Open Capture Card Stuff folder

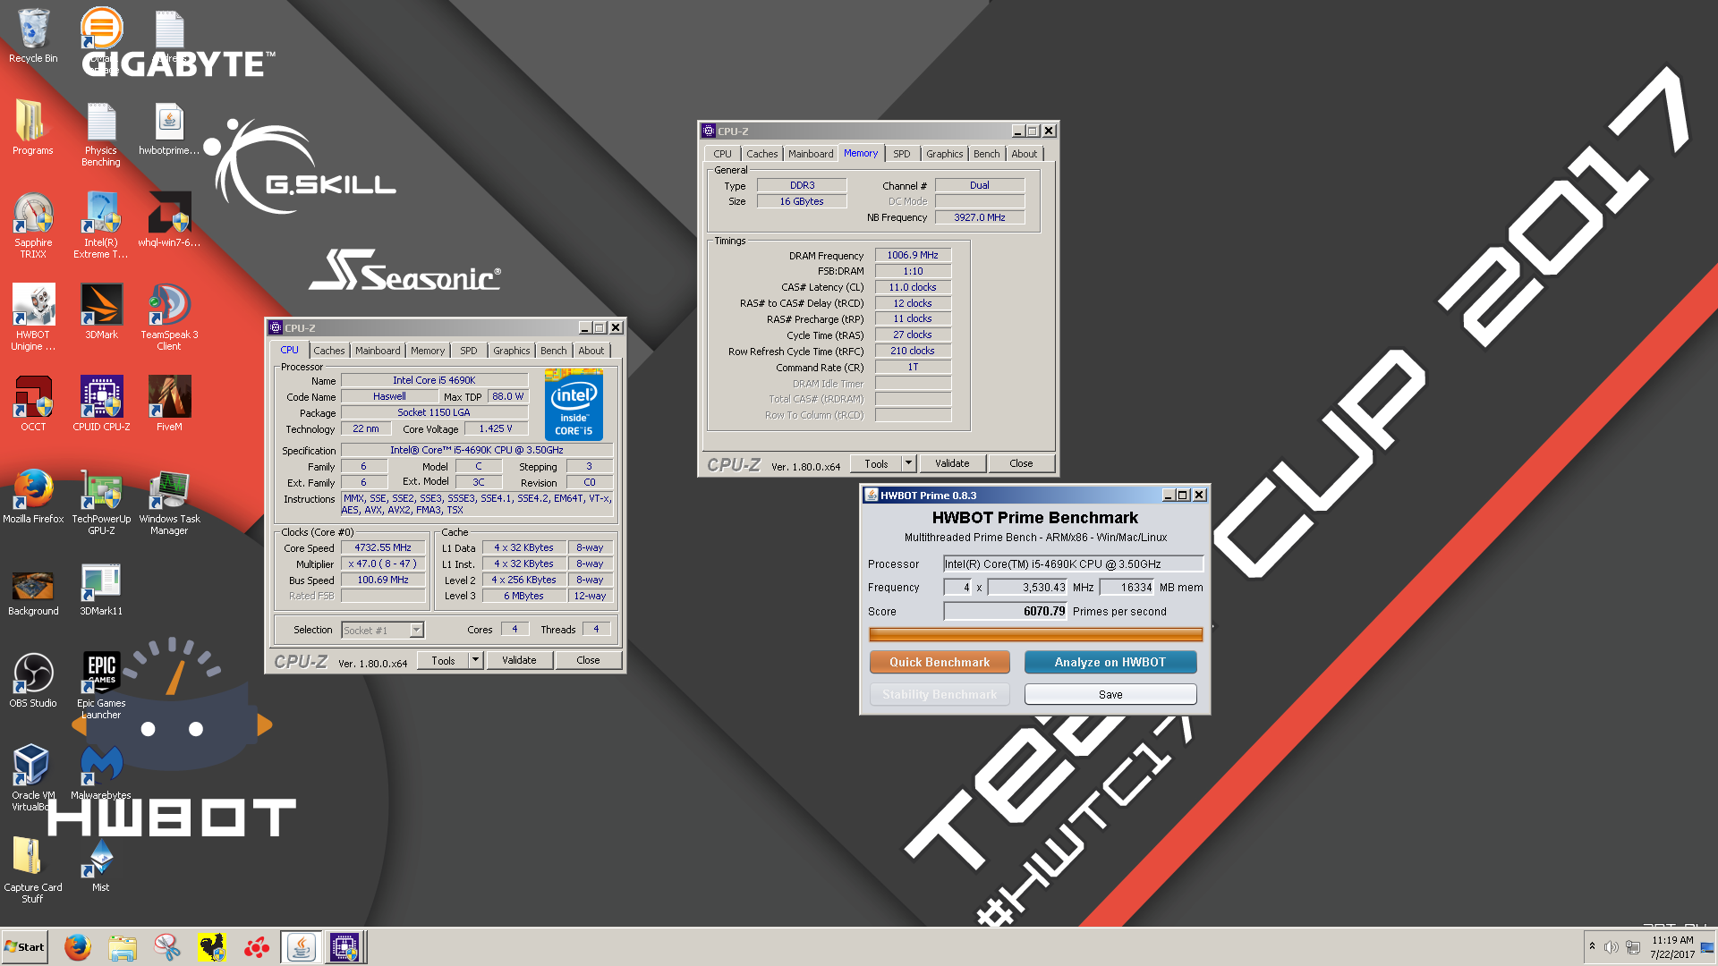(x=33, y=870)
